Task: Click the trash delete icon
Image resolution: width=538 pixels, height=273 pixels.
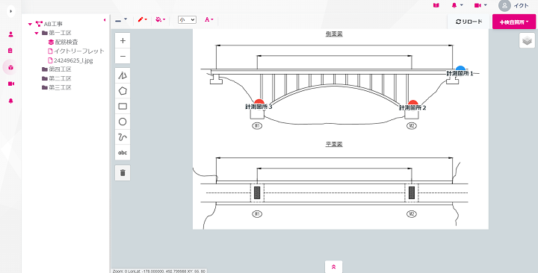Action: tap(123, 172)
